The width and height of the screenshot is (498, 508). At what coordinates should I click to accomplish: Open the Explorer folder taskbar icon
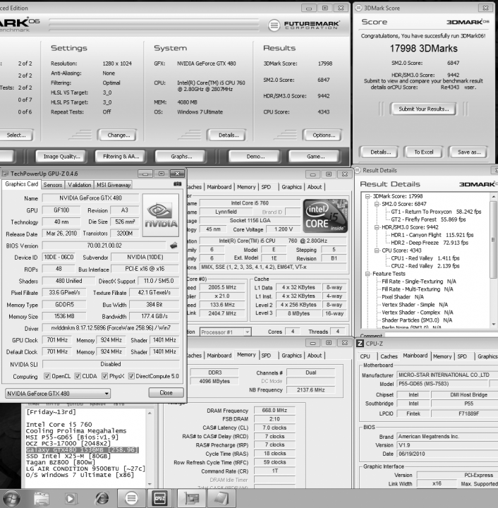point(41,498)
